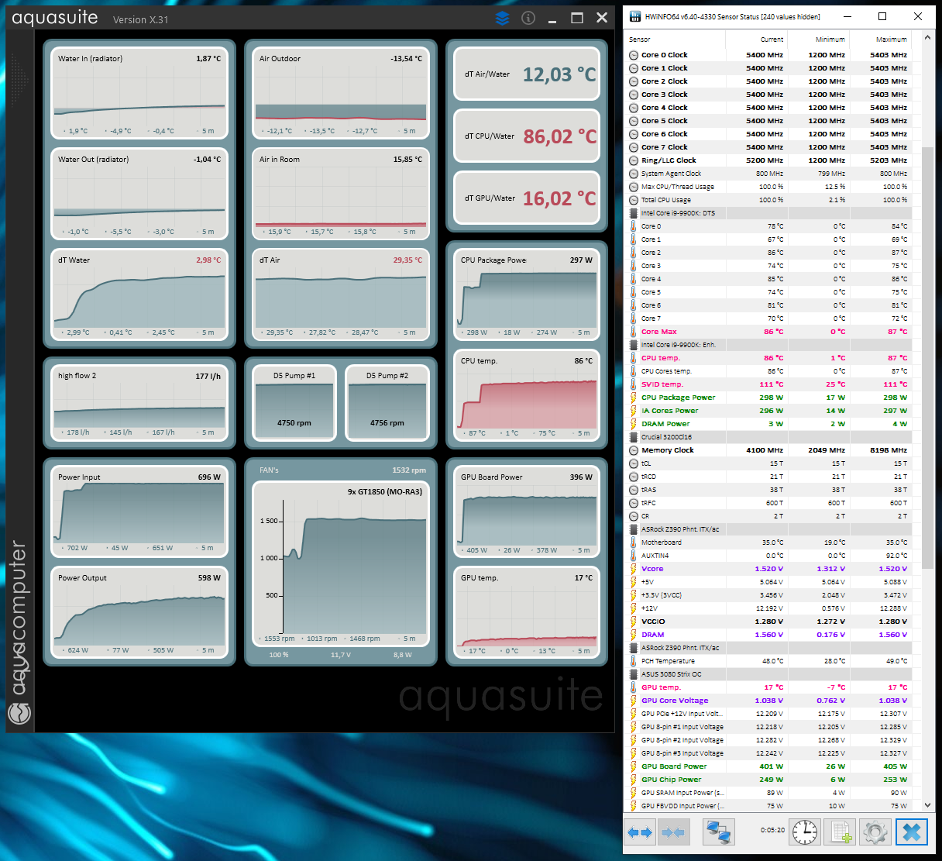Click the D5 Pump #2 tile

click(387, 403)
